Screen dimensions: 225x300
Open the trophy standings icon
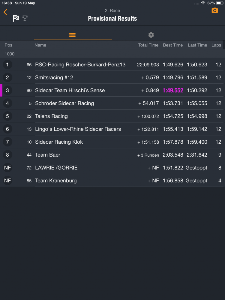25,18
